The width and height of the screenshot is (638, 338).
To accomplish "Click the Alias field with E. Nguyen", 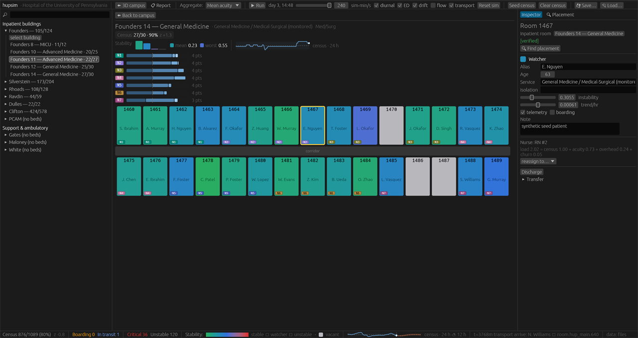I will coord(588,67).
